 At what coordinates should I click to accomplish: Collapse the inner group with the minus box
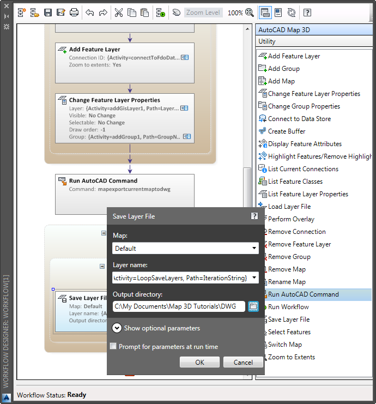[102, 266]
